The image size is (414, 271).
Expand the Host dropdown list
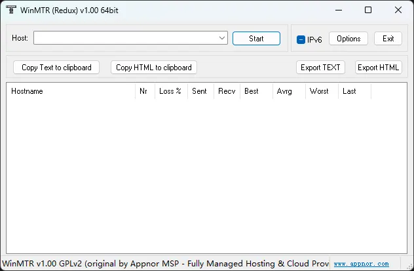click(x=223, y=39)
